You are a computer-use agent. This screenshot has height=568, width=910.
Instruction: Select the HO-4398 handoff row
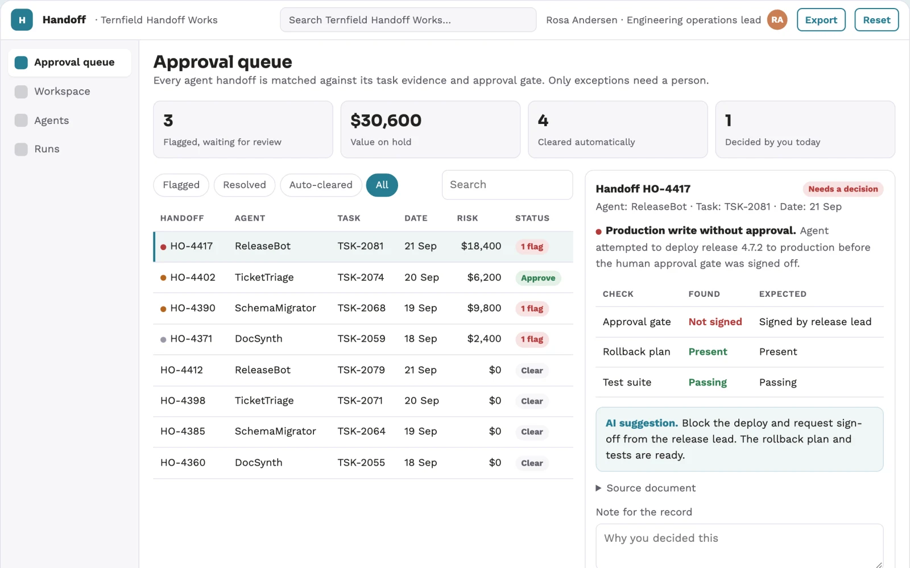click(363, 401)
